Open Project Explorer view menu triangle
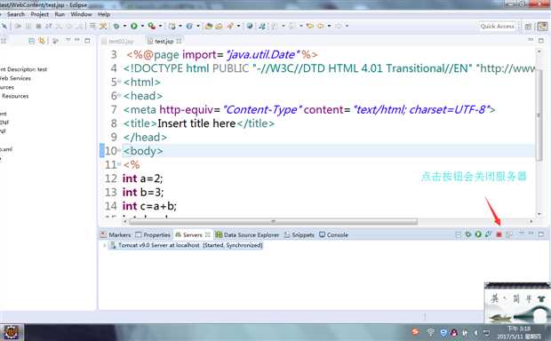 [x=68, y=40]
